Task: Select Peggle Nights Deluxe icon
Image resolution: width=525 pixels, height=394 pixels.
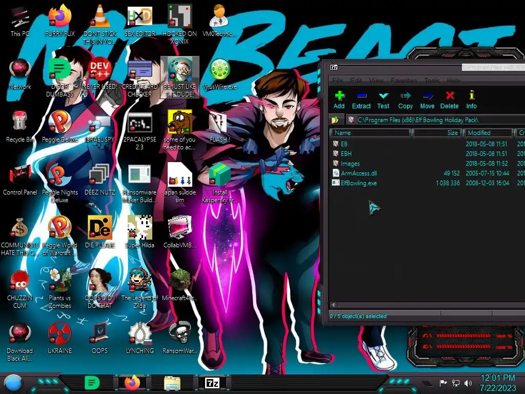Action: [59, 183]
